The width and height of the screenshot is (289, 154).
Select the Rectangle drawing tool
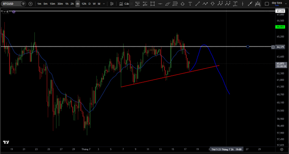[x=153, y=4]
